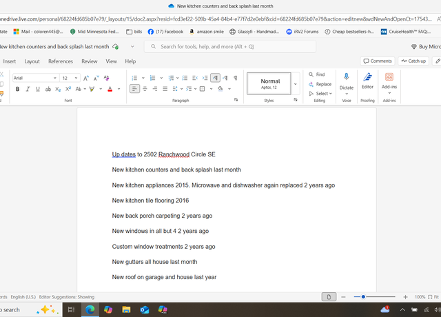441x317 pixels.
Task: Click Find in Editing group
Action: 317,74
